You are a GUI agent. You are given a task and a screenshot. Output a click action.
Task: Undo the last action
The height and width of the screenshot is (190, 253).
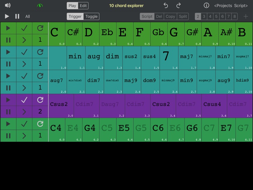[166, 5]
